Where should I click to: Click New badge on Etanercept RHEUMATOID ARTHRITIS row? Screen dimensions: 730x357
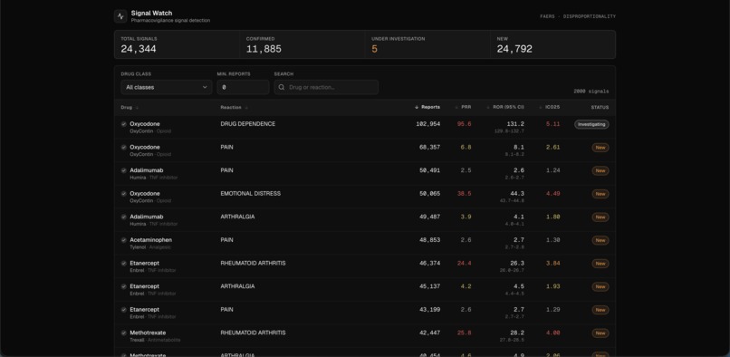[600, 264]
